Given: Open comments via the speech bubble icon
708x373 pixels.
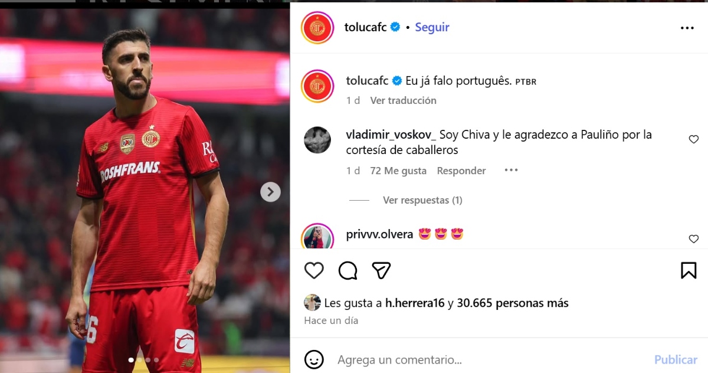Looking at the screenshot, I should (348, 270).
